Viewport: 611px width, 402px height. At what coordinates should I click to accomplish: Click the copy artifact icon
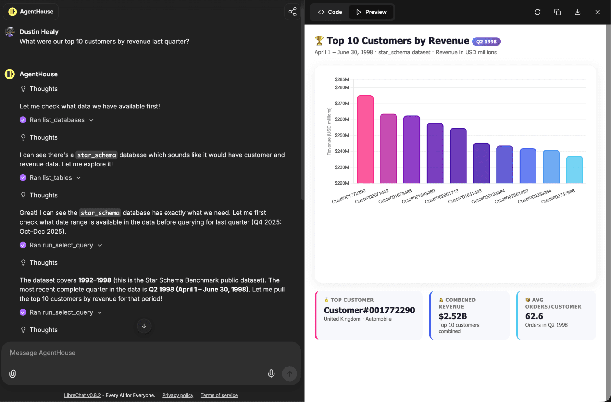click(557, 12)
